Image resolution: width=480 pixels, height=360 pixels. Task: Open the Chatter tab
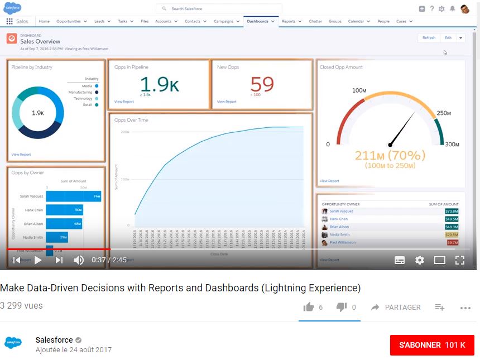(315, 21)
